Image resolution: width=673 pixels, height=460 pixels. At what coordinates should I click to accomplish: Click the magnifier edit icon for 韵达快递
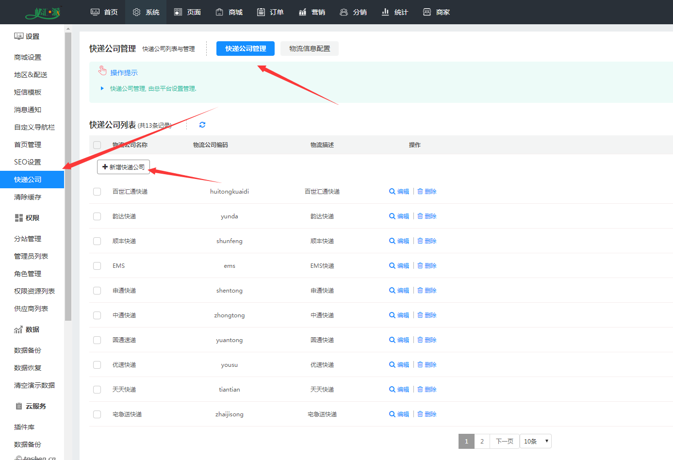pyautogui.click(x=392, y=216)
